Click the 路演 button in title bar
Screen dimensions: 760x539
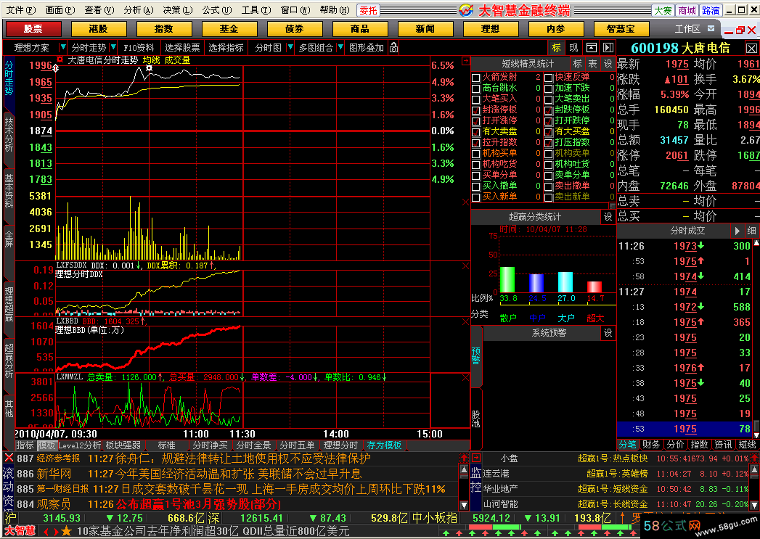click(x=710, y=10)
